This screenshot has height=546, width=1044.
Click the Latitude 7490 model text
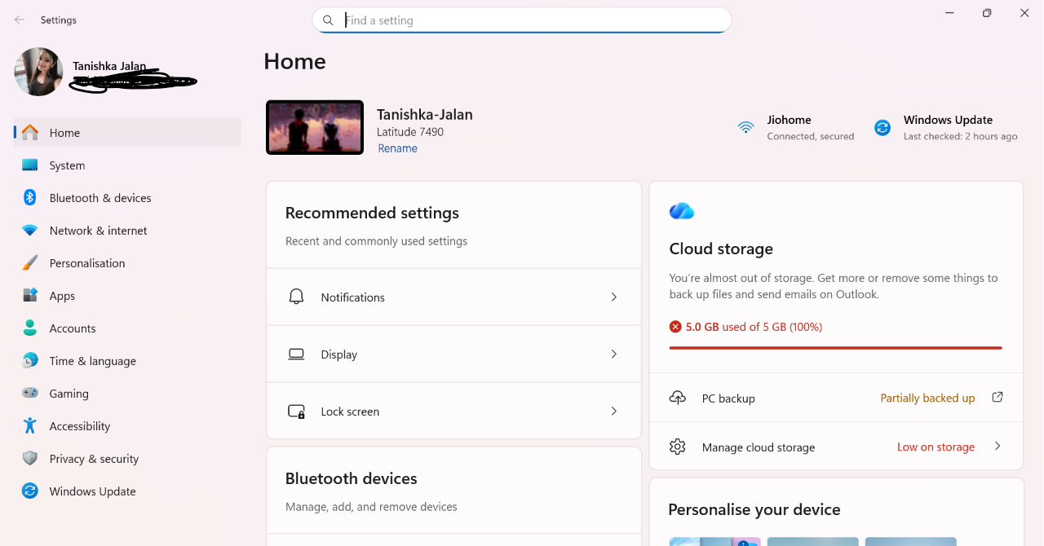[x=410, y=132]
